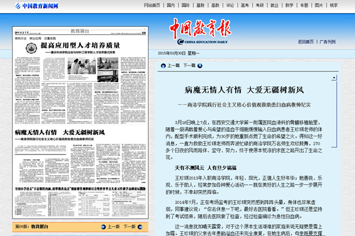Open the 广告刊例 link
Screen dimensions: 355x236
(x=328, y=42)
